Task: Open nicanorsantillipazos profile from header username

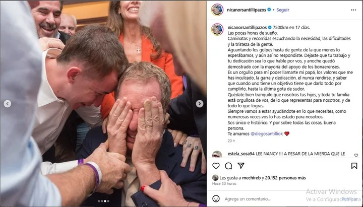Action: tap(247, 10)
